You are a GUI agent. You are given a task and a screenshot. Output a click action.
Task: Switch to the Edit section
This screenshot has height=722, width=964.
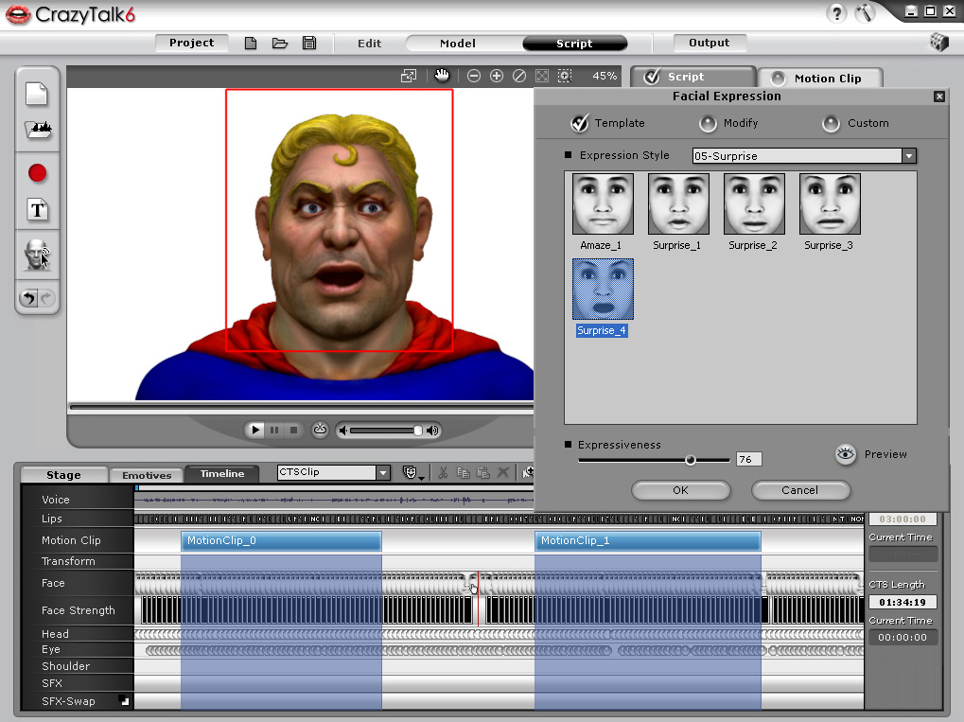[x=370, y=43]
